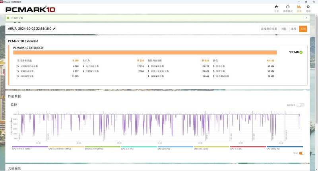Expand the 图形分数 row
This screenshot has height=171, width=318.
[x=214, y=66]
